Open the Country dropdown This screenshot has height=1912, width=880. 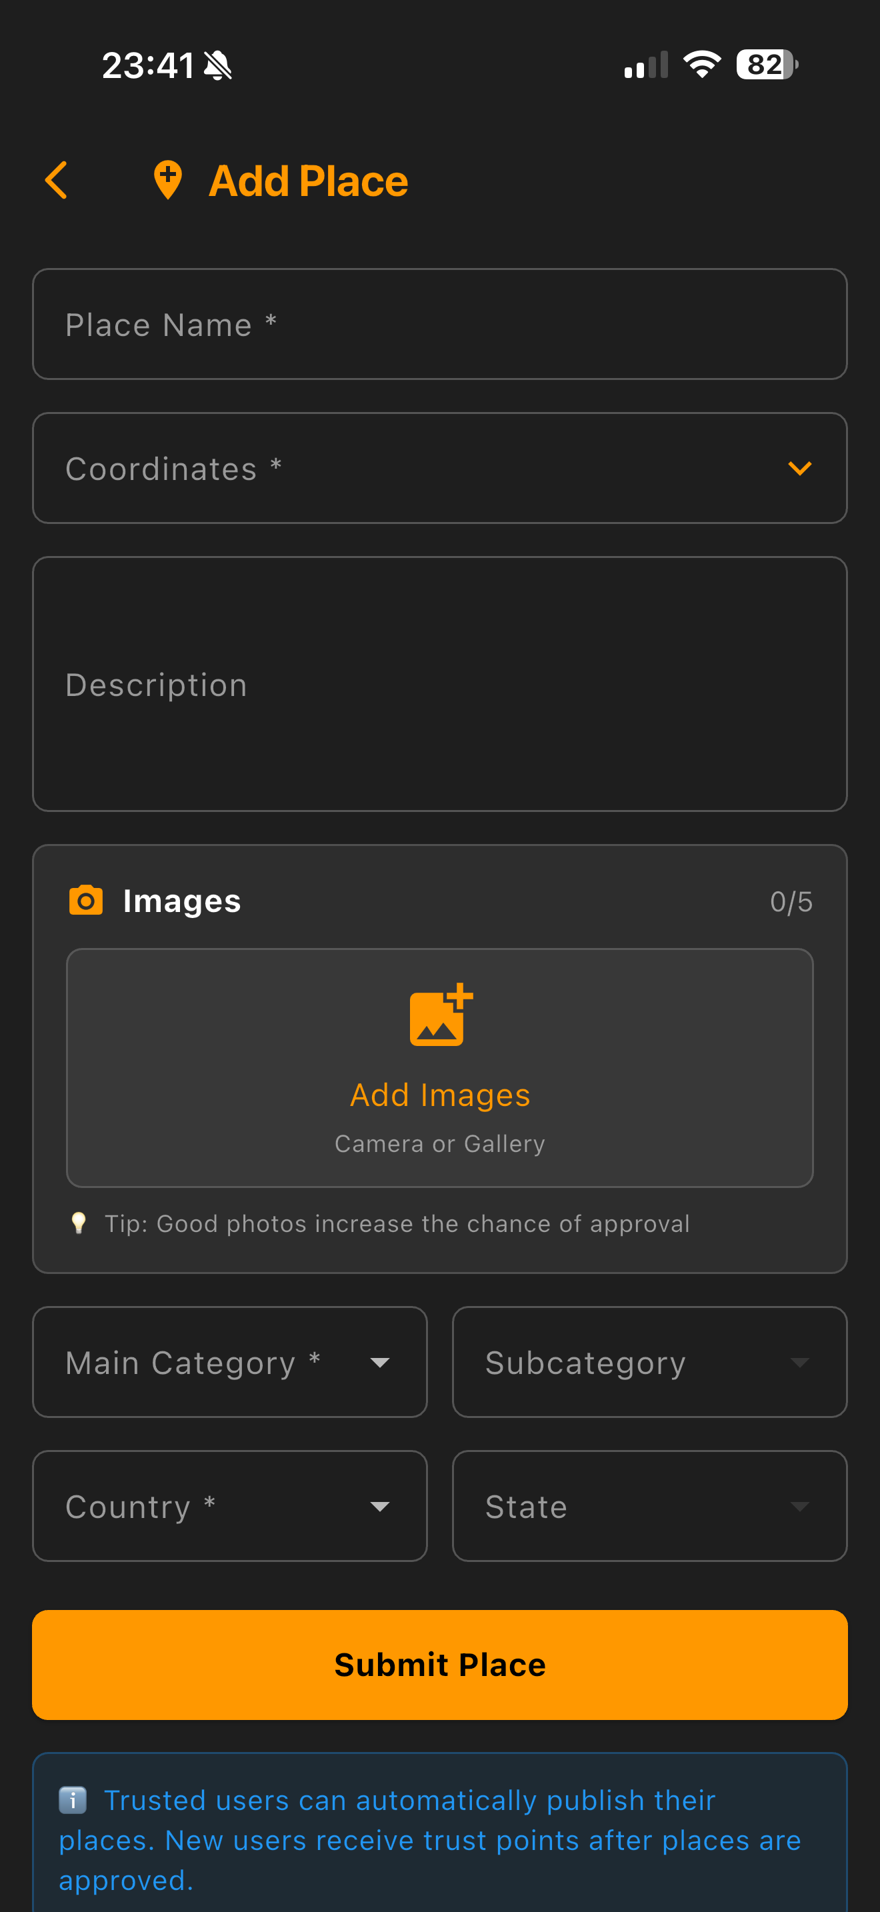[x=230, y=1506]
